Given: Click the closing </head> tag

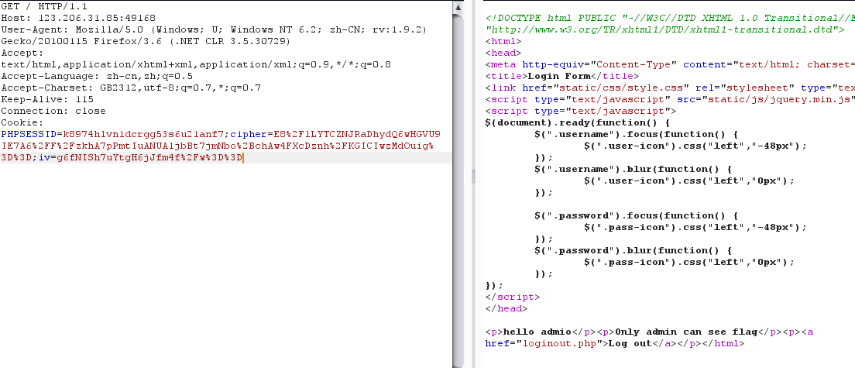Looking at the screenshot, I should (506, 308).
